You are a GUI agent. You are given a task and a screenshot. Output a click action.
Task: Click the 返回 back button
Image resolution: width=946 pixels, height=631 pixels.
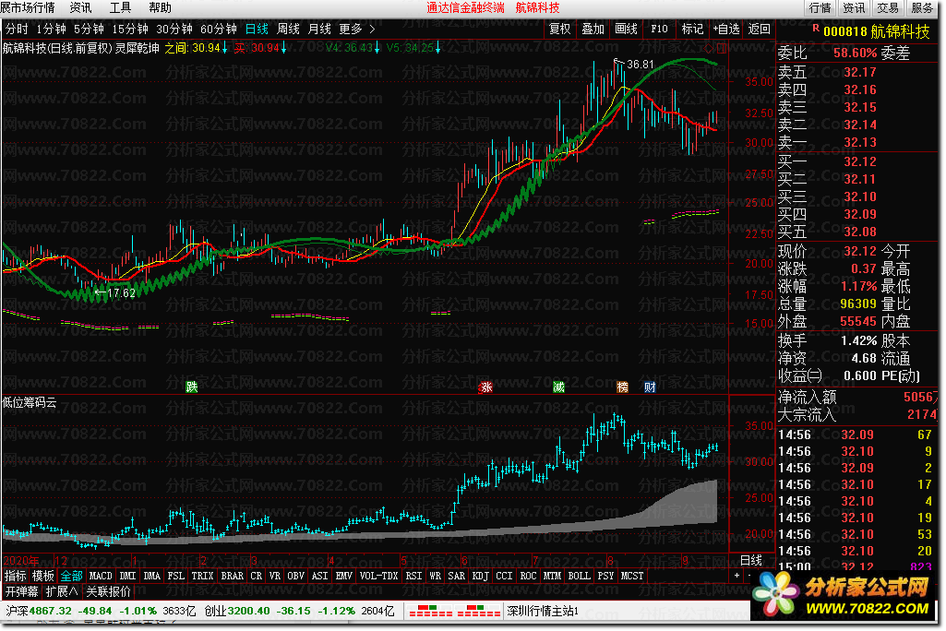pos(759,29)
